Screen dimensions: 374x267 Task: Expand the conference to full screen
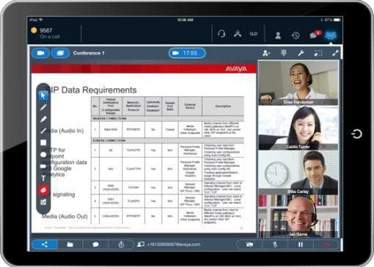[335, 53]
